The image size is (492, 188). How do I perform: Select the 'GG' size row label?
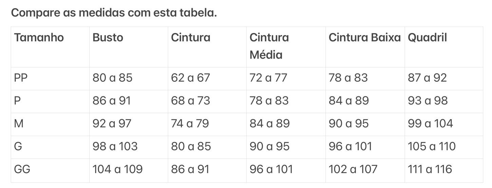(22, 169)
